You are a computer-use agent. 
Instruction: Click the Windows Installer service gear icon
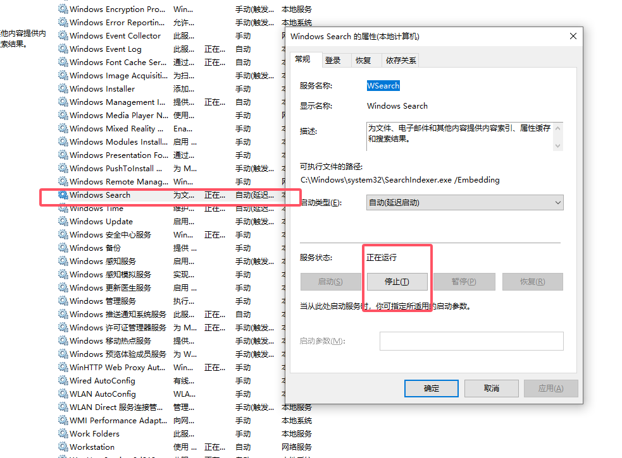[63, 89]
